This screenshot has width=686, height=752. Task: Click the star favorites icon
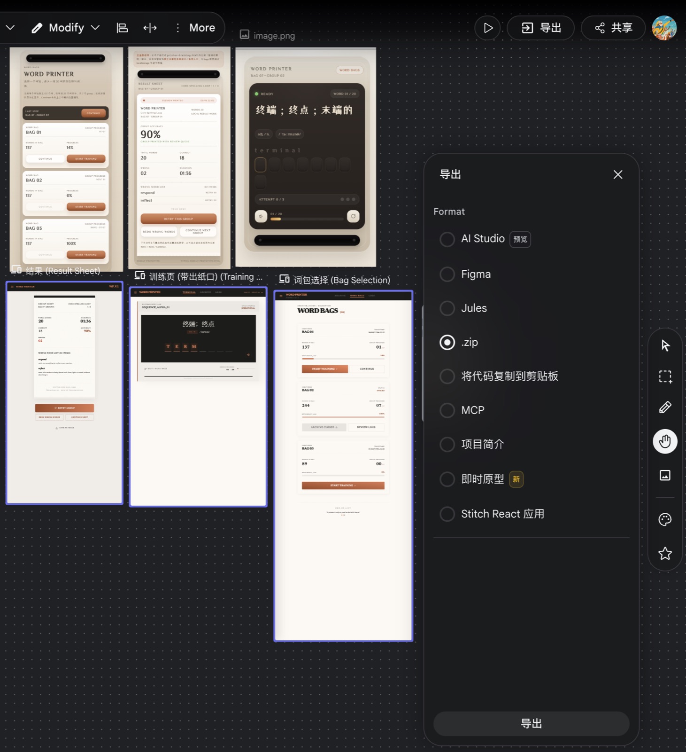[x=665, y=553]
